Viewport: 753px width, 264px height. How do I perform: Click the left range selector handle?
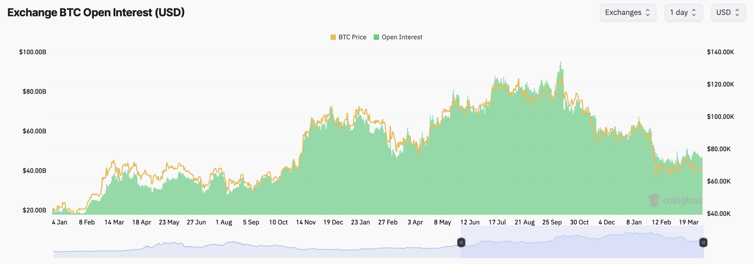(461, 243)
